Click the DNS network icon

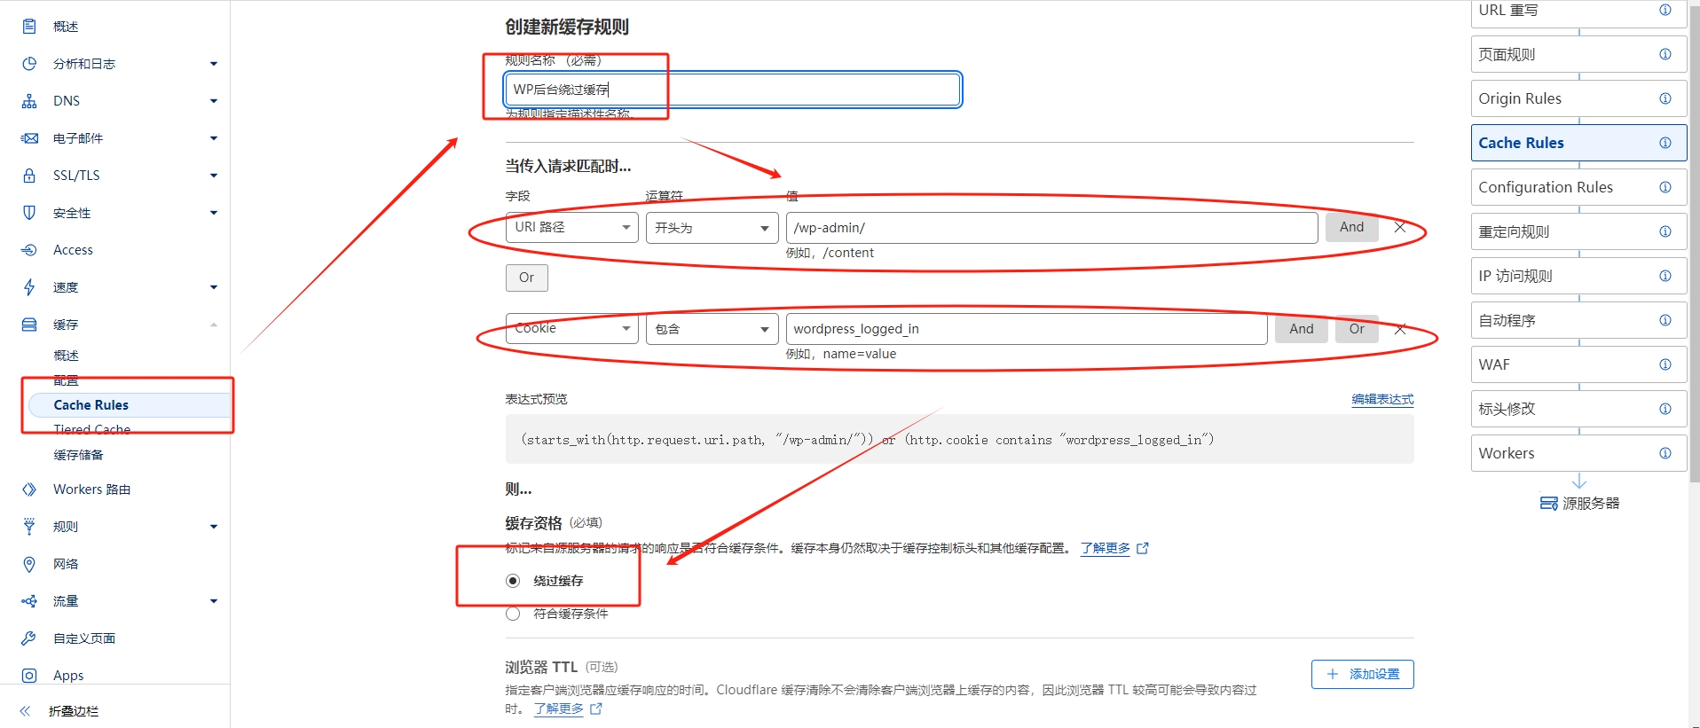(29, 101)
